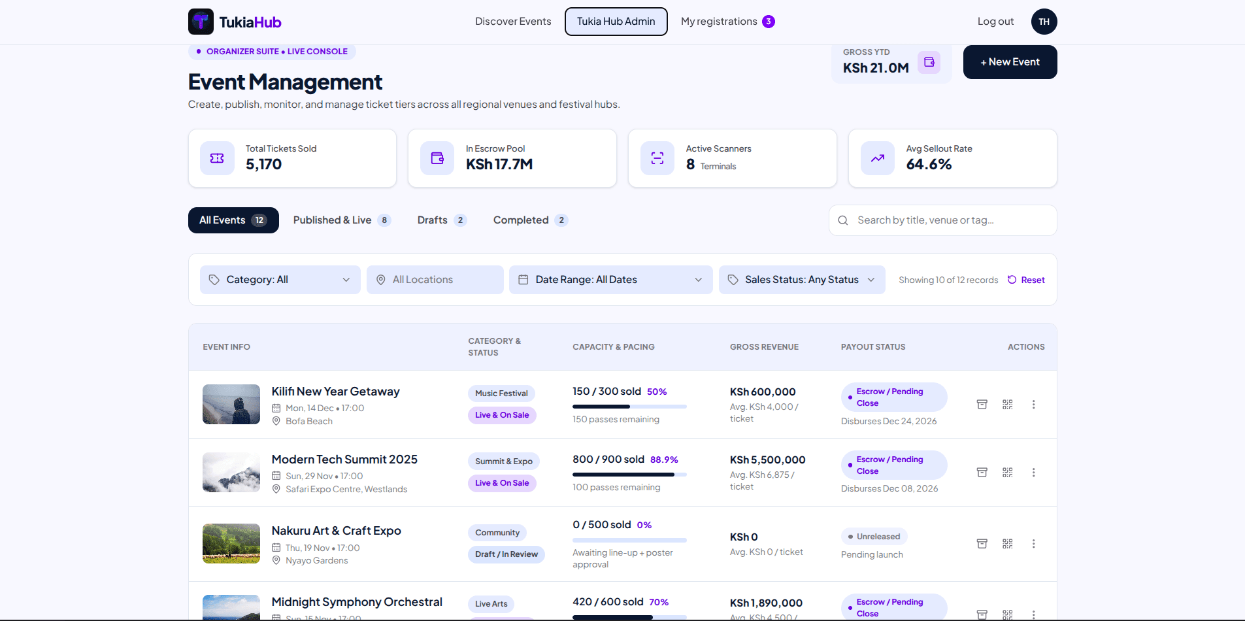Switch to the Published & Live tab
The image size is (1245, 621).
[341, 220]
